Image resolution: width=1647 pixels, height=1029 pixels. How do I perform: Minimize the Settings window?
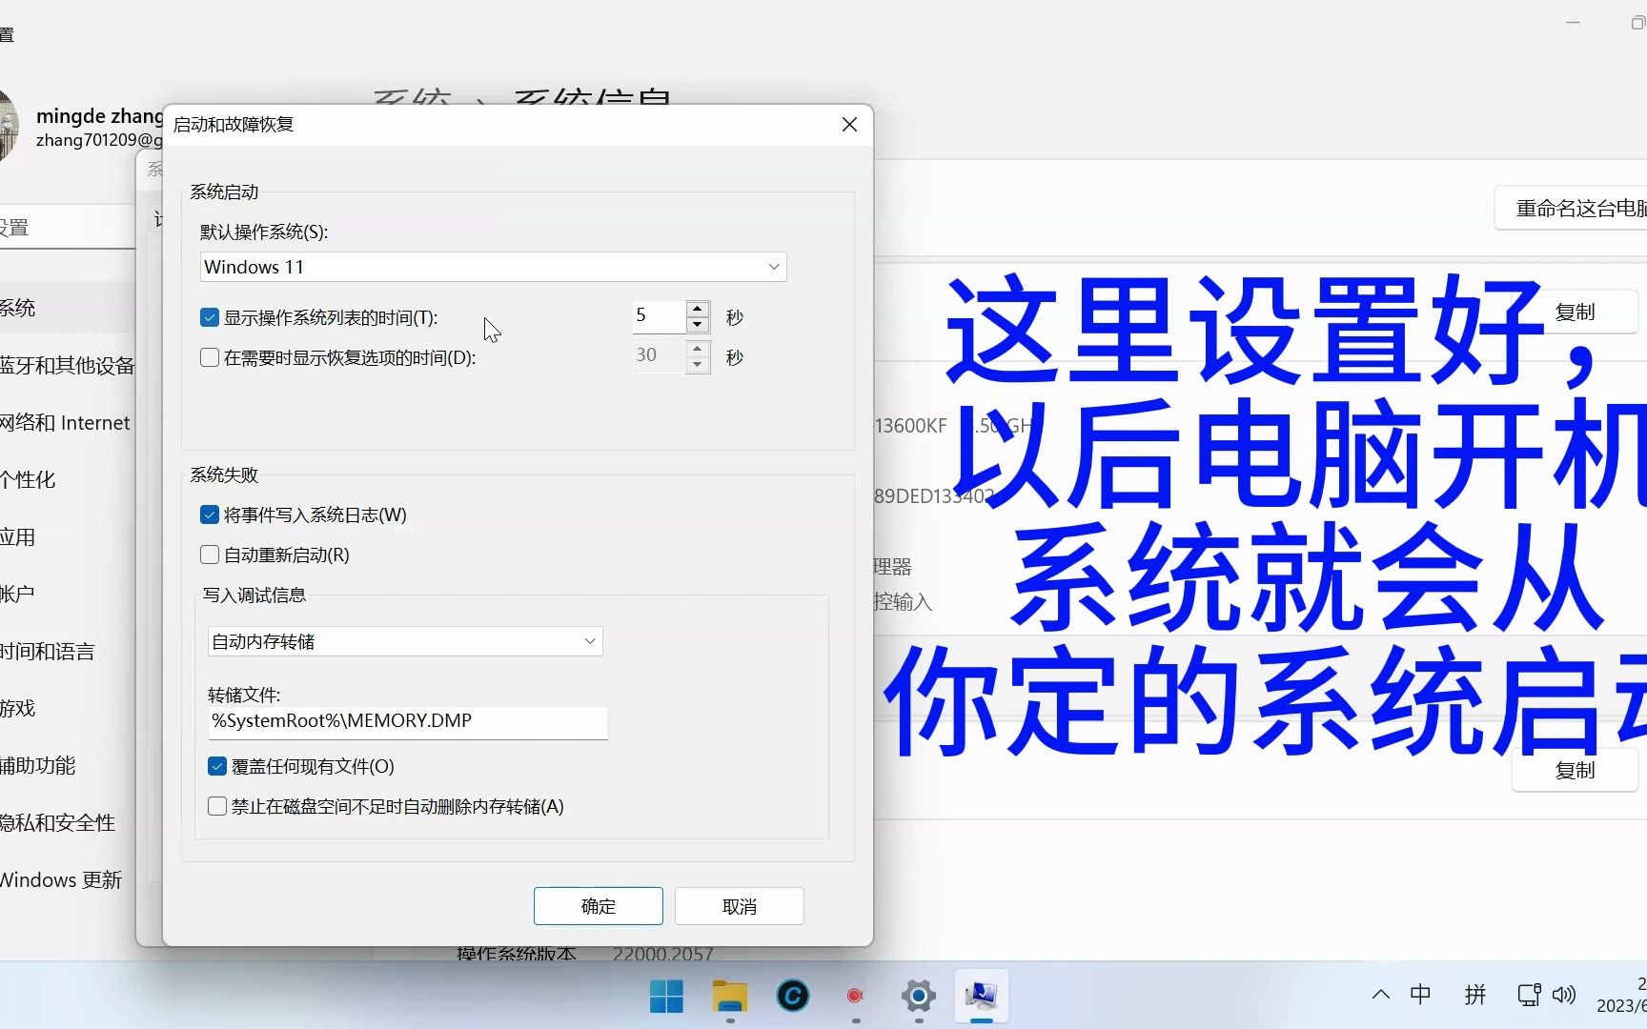[1573, 23]
